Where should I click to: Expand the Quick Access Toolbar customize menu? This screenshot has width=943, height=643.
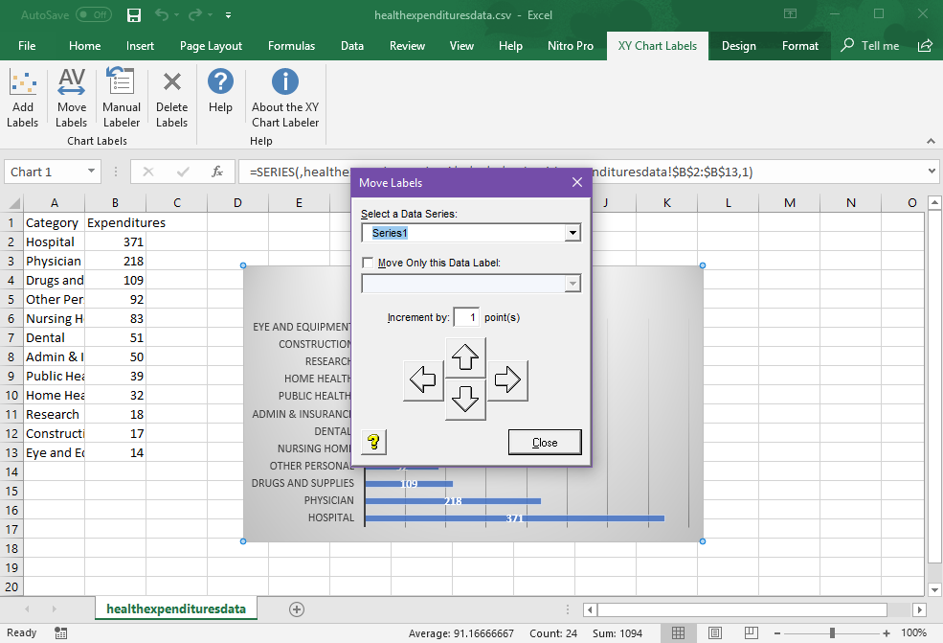tap(228, 14)
